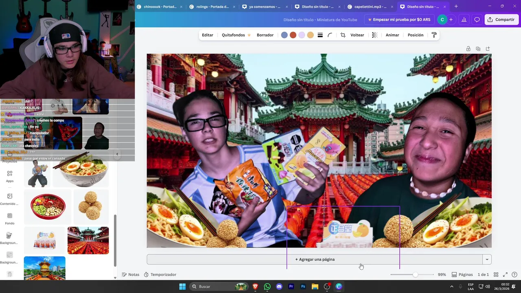521x293 pixels.
Task: Open help question mark icon
Action: 514,275
